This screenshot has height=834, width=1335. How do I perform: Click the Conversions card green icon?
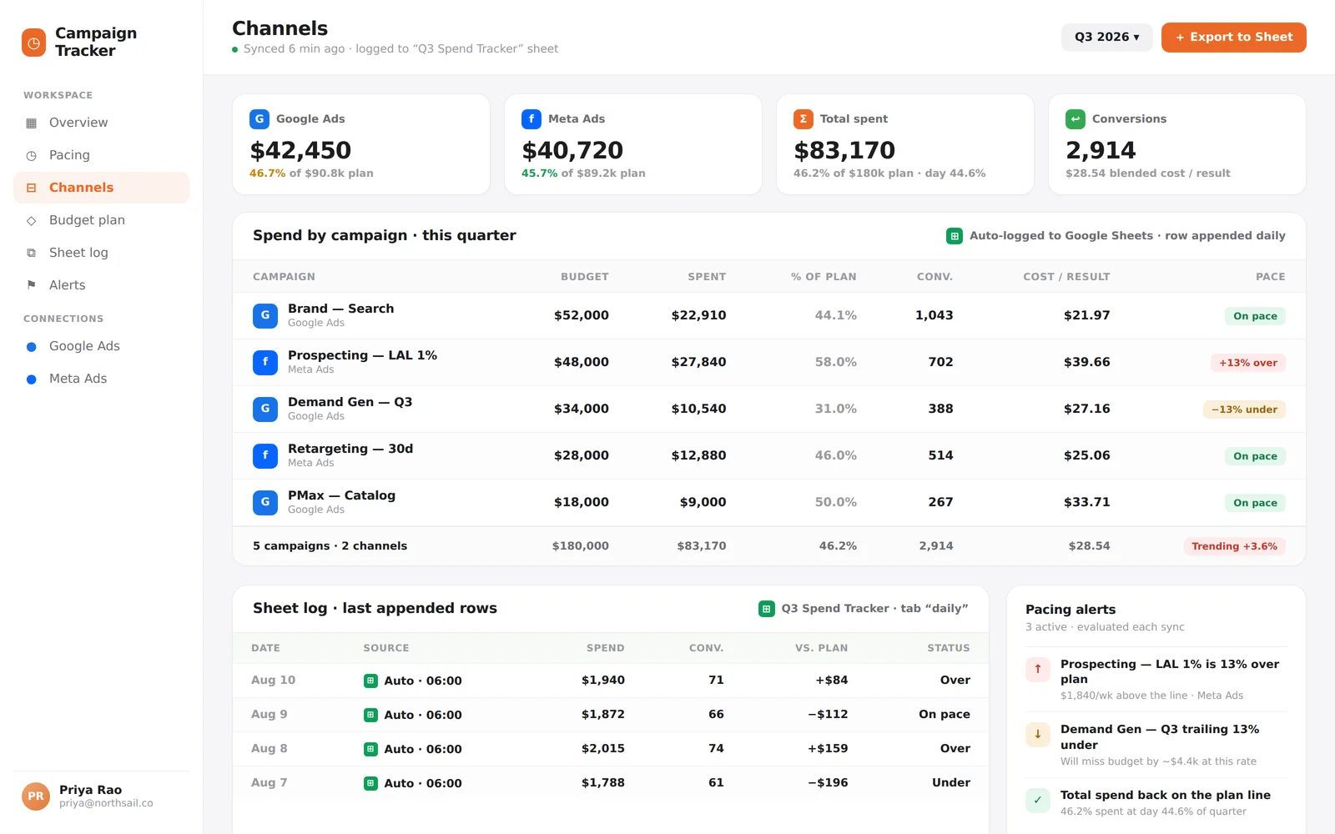(x=1076, y=119)
